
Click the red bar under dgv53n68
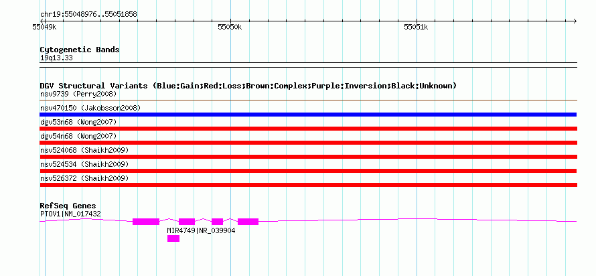coord(308,129)
